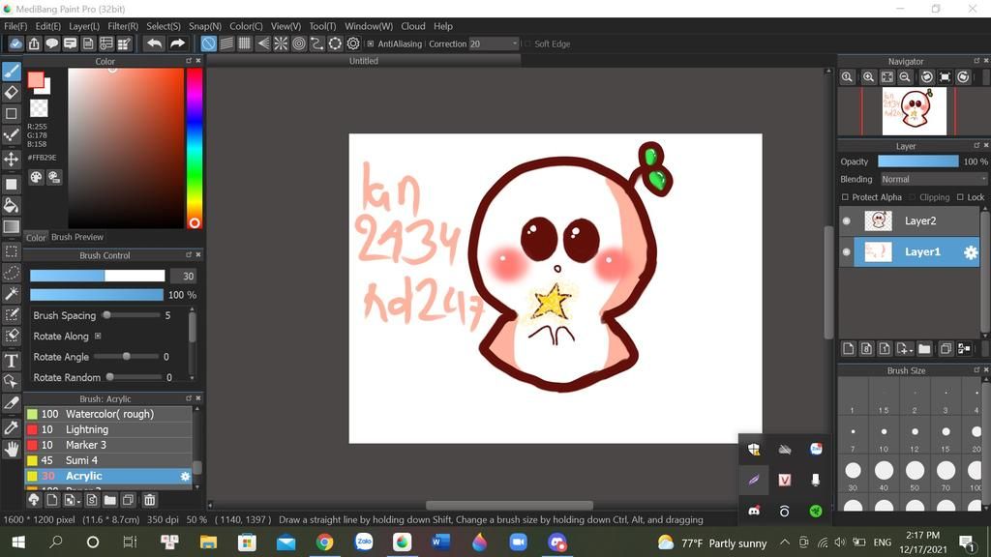Select the Watercolor( rough) brush
Viewport: 991px width, 557px height.
pos(108,414)
